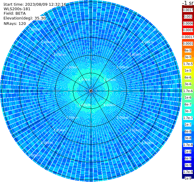The height and width of the screenshot is (182, 194).
Task: Click the 0.0001 colorbar label
Action: pyautogui.click(x=188, y=43)
